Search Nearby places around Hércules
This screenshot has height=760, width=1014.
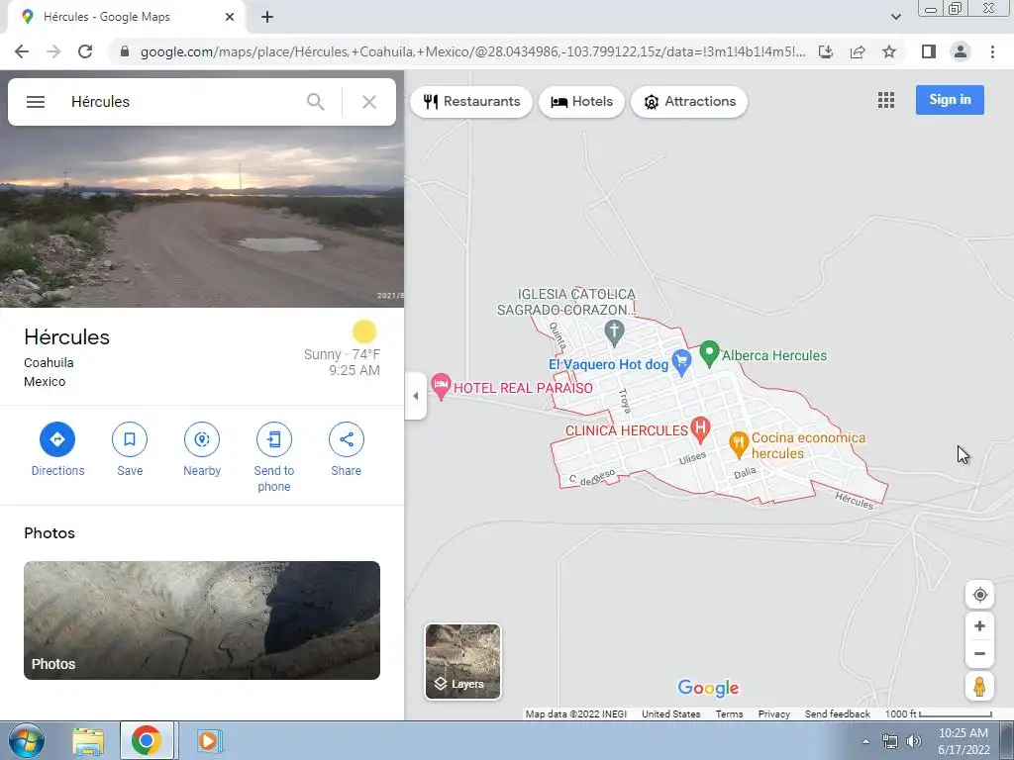(x=202, y=450)
